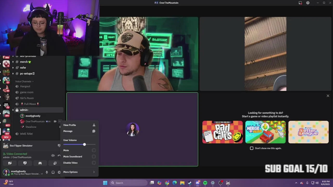This screenshot has width=333, height=187.
Task: Select Message in the context menu
Action: [79, 131]
